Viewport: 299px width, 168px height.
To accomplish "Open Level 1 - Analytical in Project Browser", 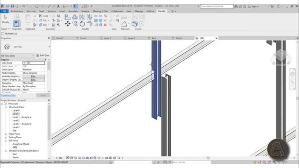I will click(x=22, y=117).
